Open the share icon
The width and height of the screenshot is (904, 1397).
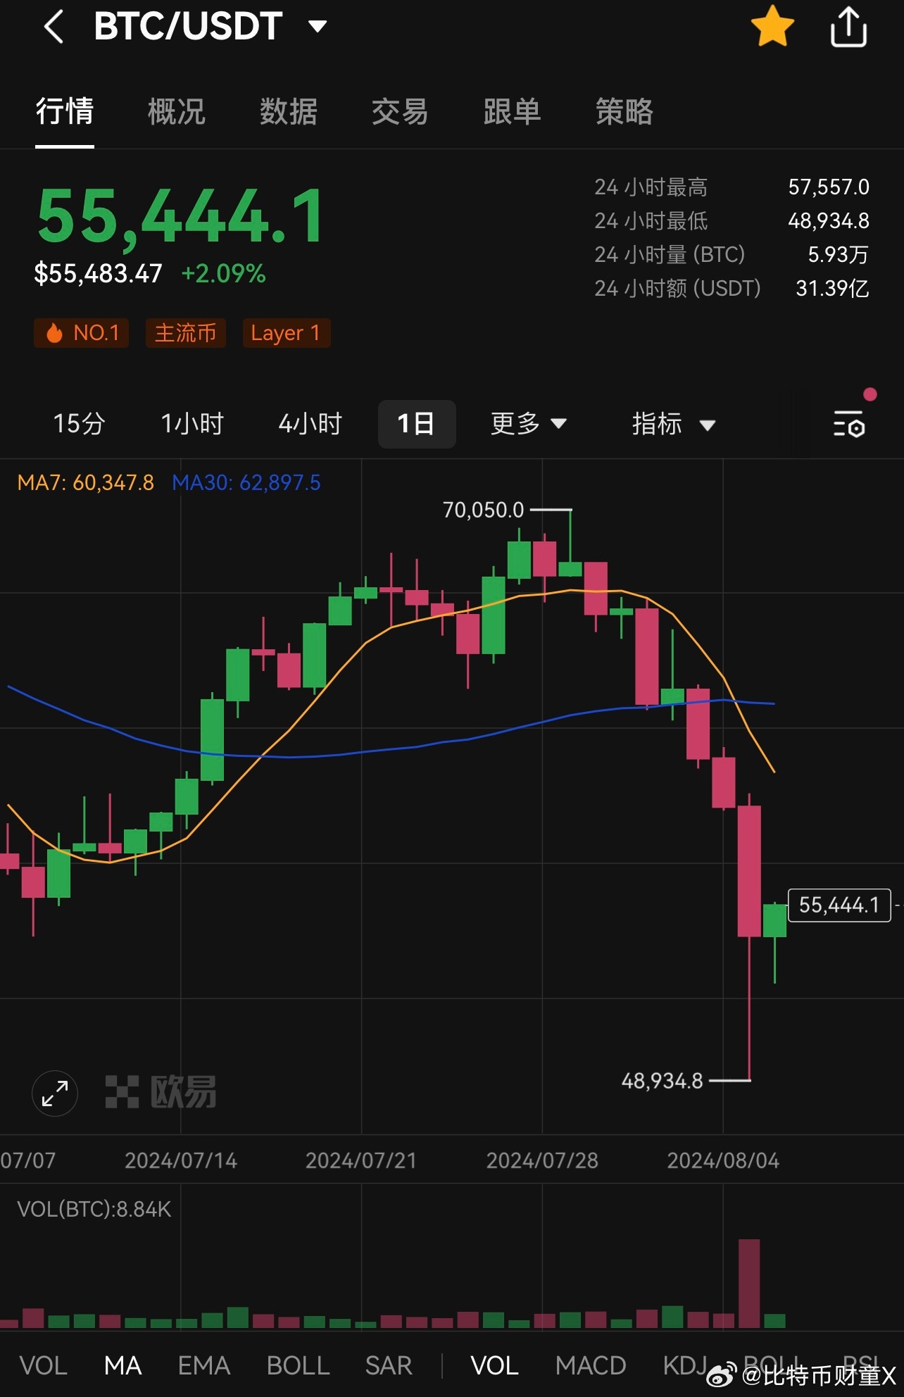(x=848, y=27)
